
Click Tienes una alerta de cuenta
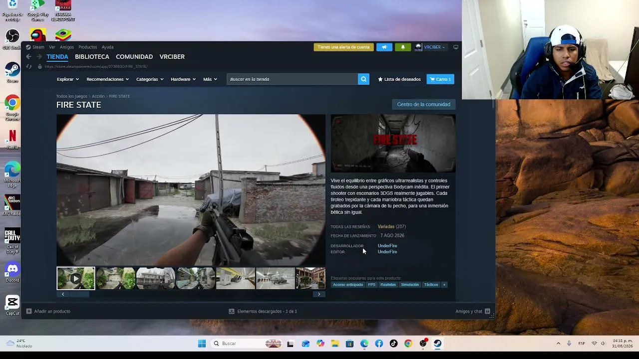click(x=343, y=47)
